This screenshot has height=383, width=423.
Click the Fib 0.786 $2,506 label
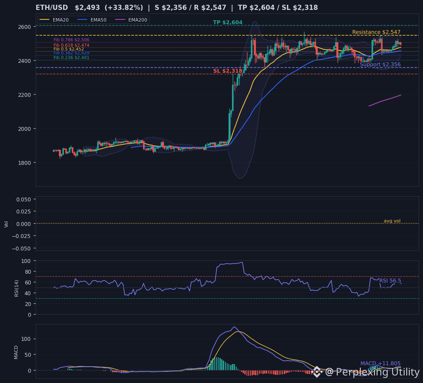(x=71, y=40)
